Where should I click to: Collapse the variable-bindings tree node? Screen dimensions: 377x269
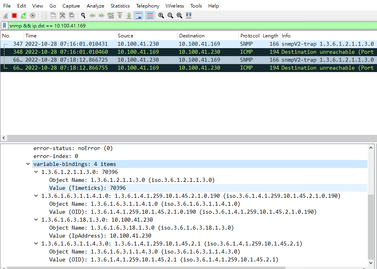[x=28, y=164]
